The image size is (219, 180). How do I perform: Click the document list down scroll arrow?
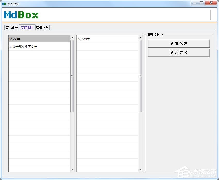coord(140,169)
